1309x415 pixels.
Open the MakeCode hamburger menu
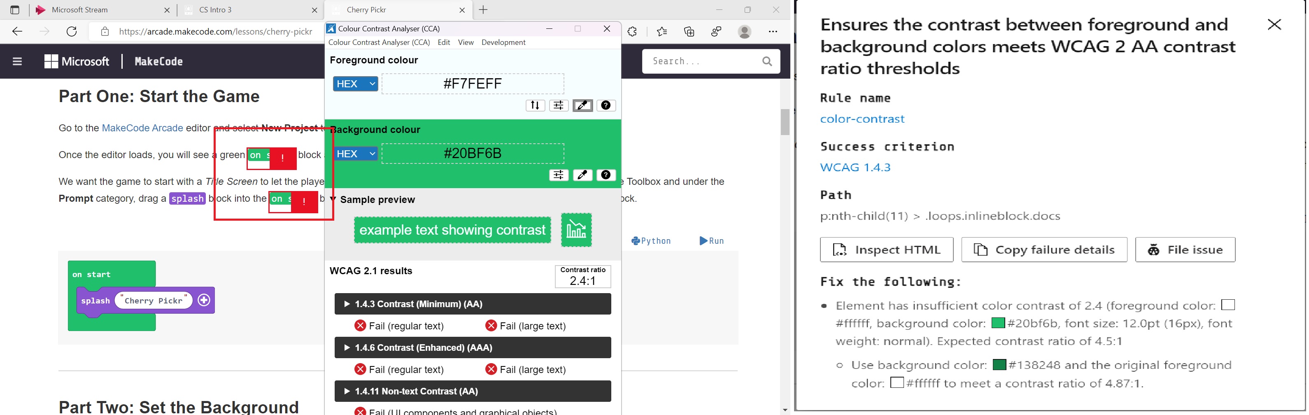[17, 61]
